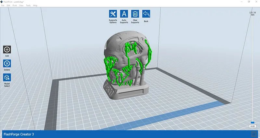Click the blue layer height slider handle
The height and width of the screenshot is (138, 260).
point(253,122)
